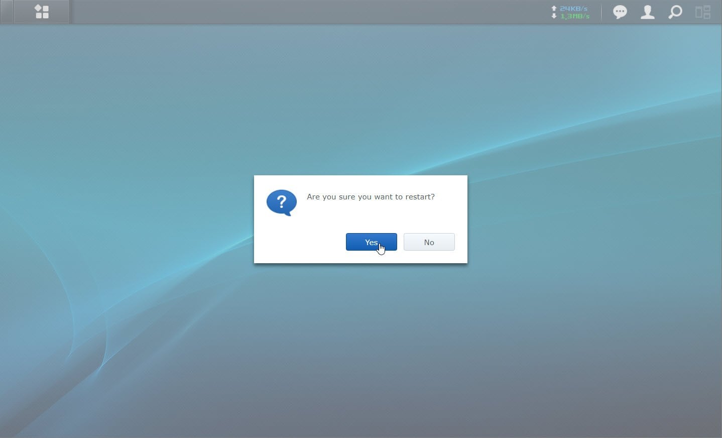Viewport: 722px width, 438px height.
Task: Cancel restart with the No button
Action: [x=429, y=242]
